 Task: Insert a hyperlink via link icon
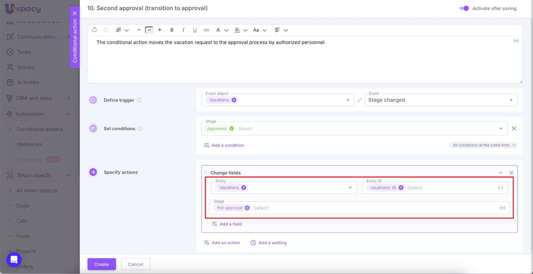(x=207, y=30)
